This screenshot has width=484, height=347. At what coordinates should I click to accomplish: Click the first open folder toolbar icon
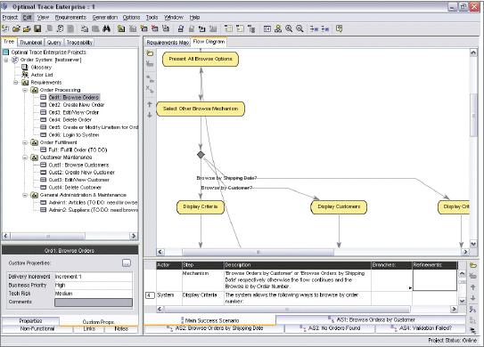[x=16, y=29]
